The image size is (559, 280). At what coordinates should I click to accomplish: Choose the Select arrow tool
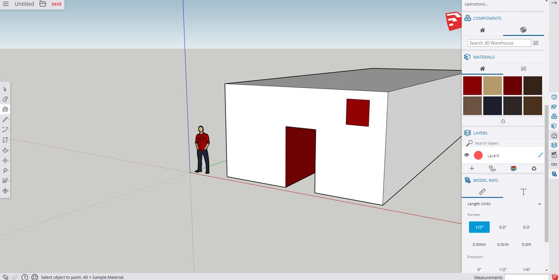pyautogui.click(x=5, y=89)
